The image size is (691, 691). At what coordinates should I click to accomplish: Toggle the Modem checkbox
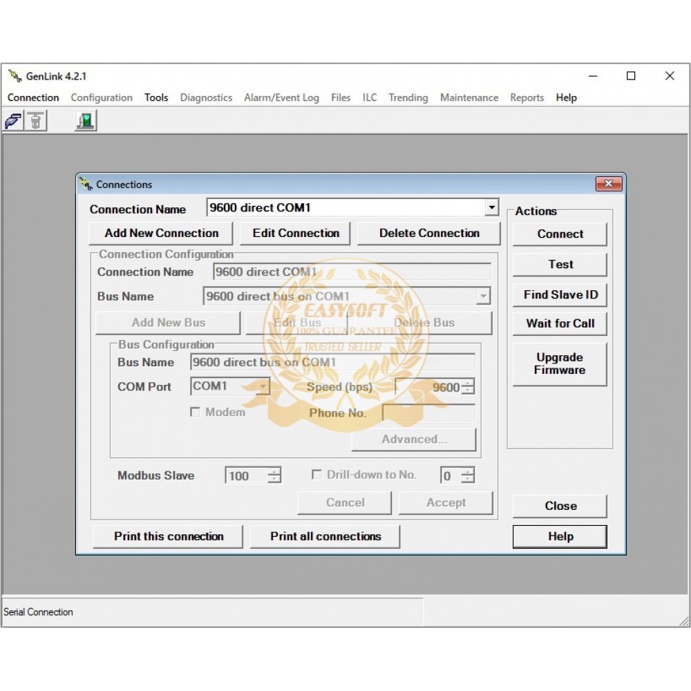pos(195,412)
